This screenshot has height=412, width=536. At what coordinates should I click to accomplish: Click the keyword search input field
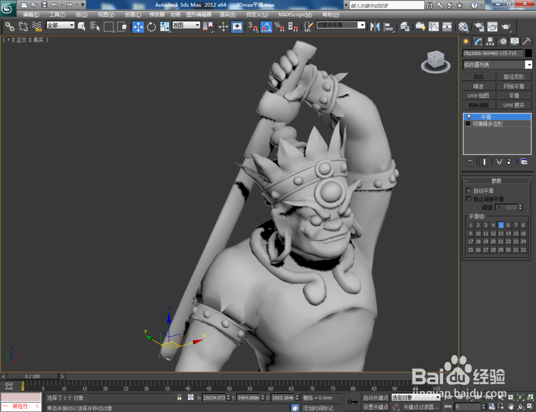click(x=386, y=5)
